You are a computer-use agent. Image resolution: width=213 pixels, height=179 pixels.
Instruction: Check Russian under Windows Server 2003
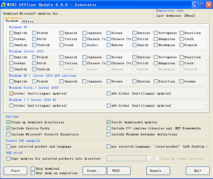point(135,57)
